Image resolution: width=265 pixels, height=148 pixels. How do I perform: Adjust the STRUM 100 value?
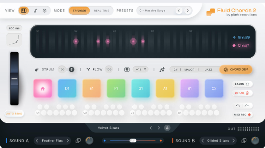[62, 69]
